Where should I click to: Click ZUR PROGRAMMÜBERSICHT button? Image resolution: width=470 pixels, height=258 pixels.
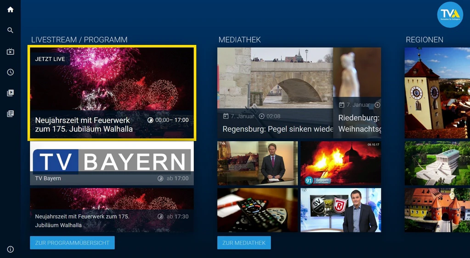72,243
